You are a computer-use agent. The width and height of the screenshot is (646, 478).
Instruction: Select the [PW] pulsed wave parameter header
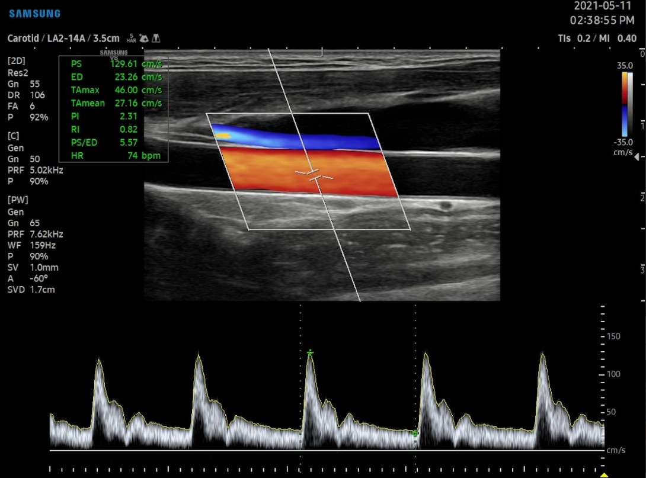pyautogui.click(x=18, y=200)
